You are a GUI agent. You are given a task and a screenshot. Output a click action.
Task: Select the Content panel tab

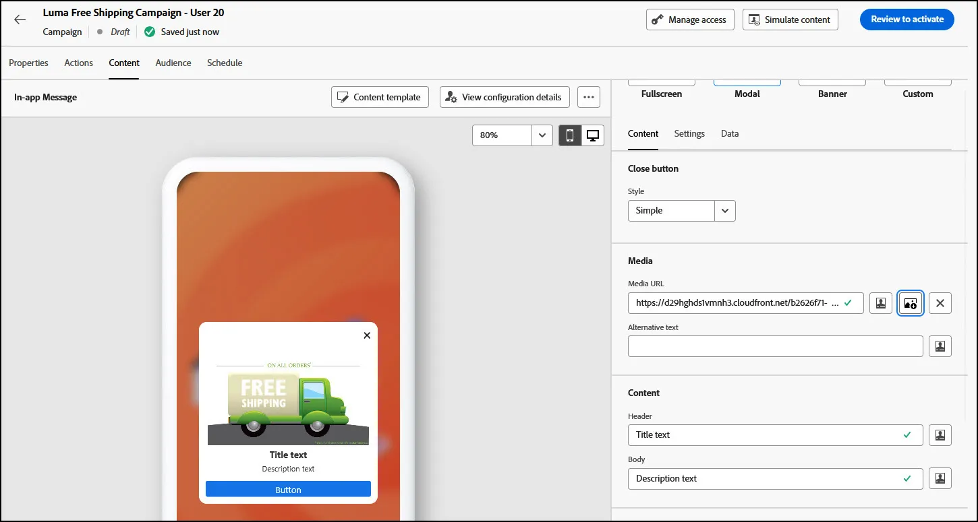click(643, 133)
